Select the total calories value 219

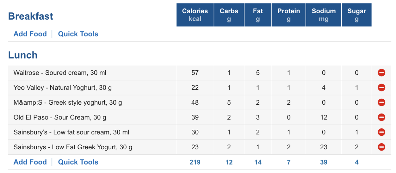tap(195, 162)
